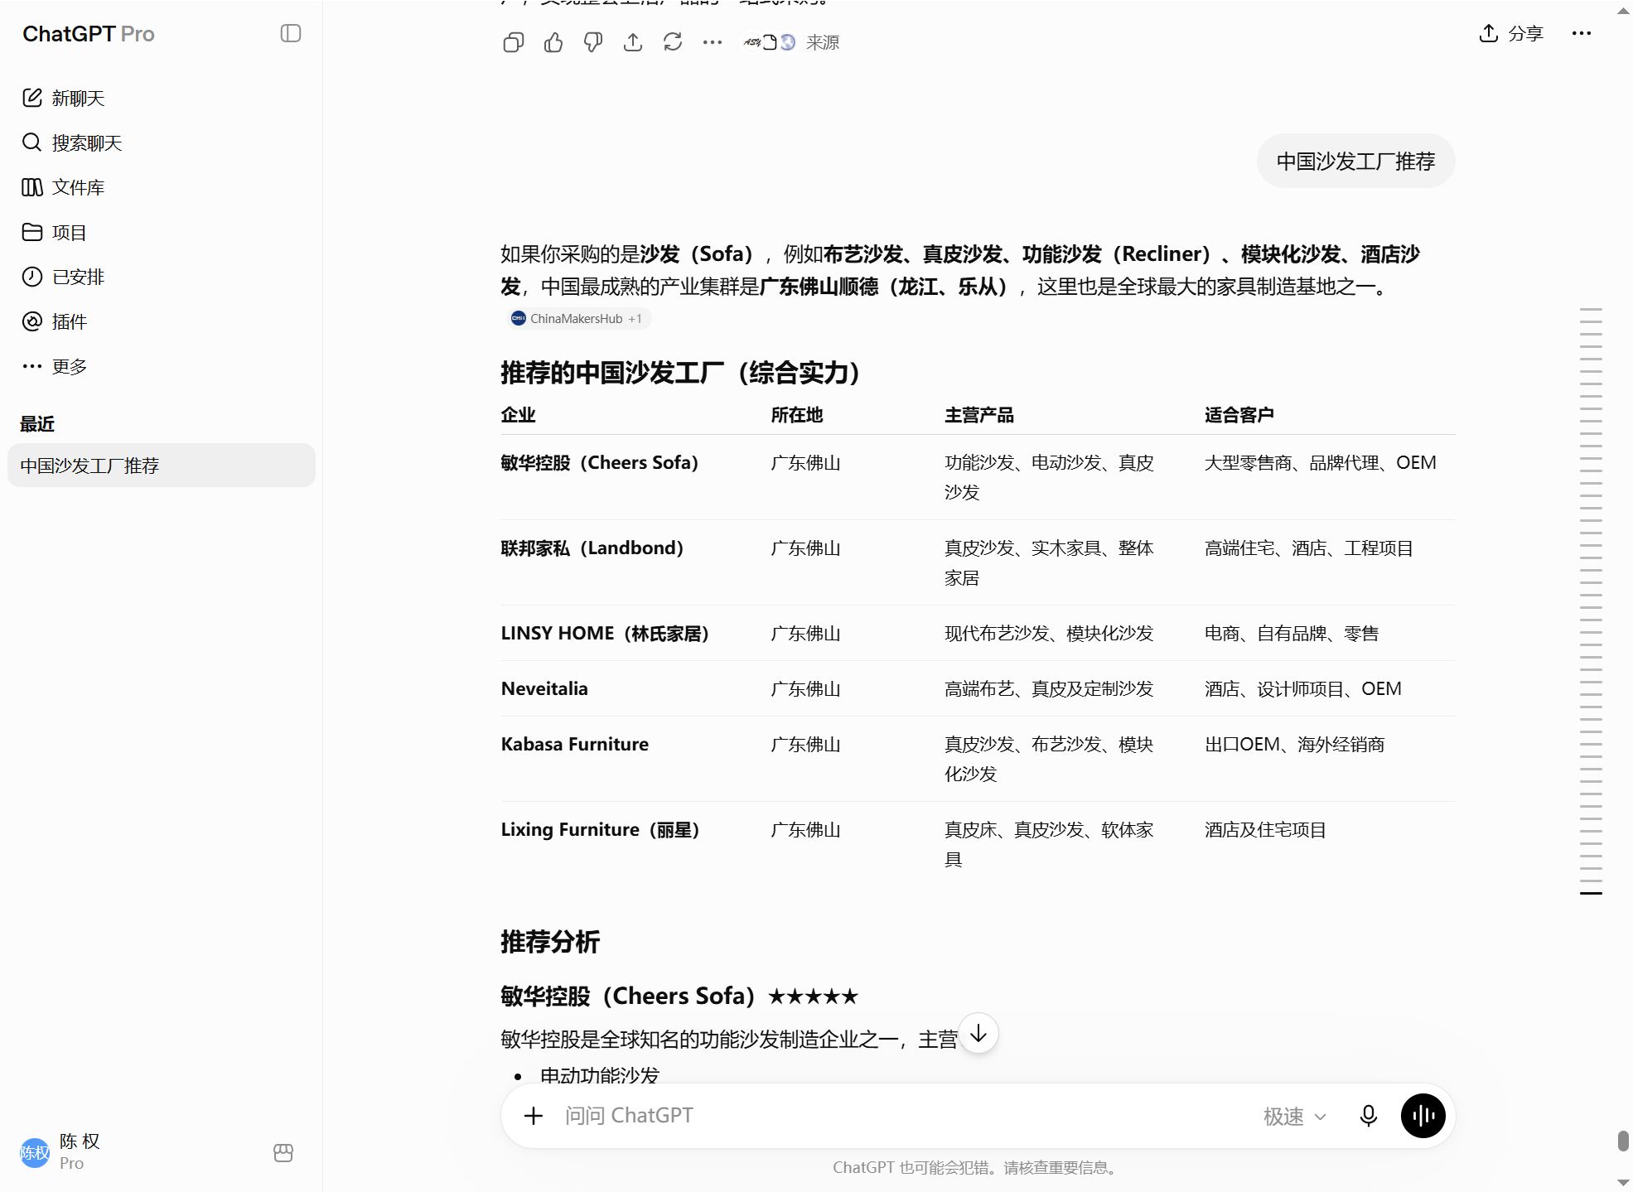Click LINSY HOME (林氏家居) table cell
1633x1192 pixels.
[x=606, y=633]
